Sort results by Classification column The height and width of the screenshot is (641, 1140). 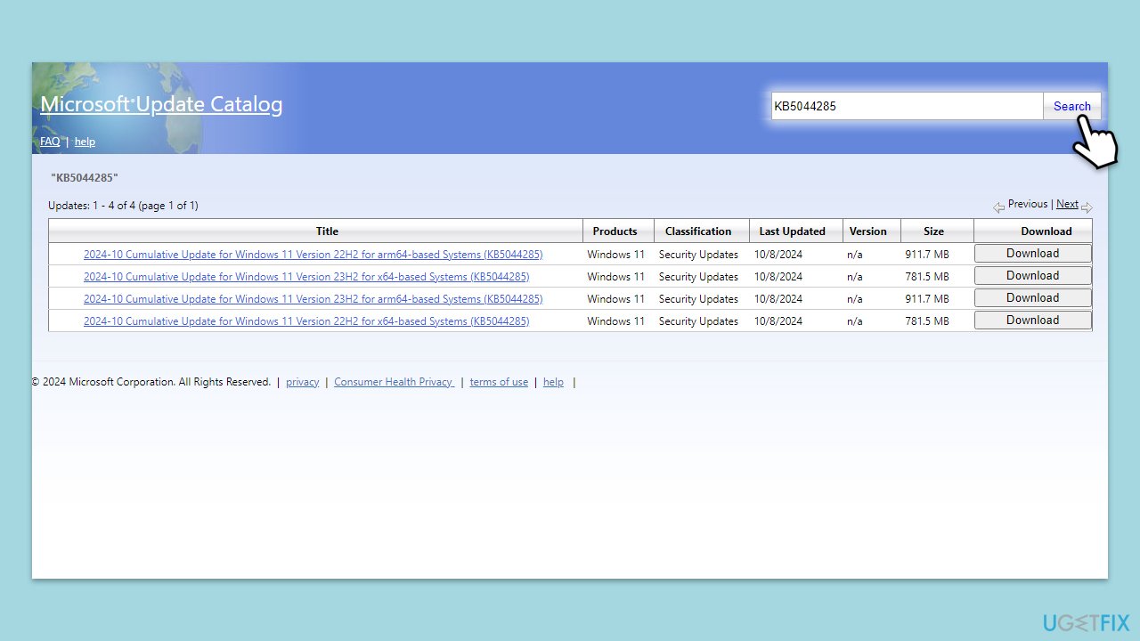[x=698, y=231]
